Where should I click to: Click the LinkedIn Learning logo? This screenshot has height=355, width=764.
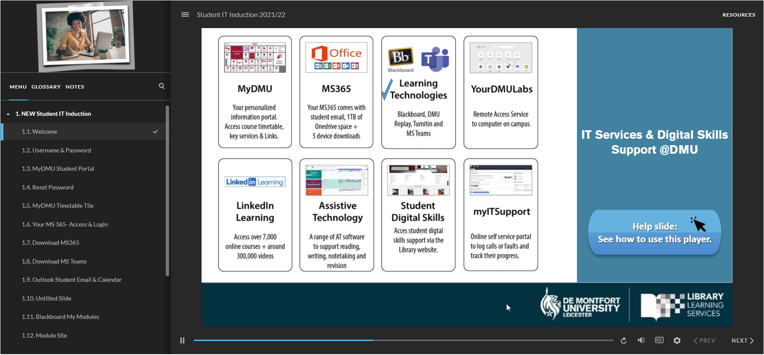click(x=255, y=182)
